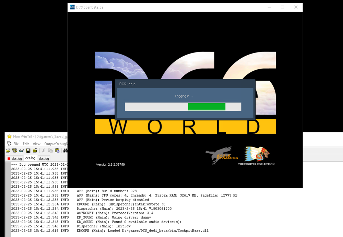The image size is (343, 237).
Task: Click the DCS Login dialog title bar
Action: [185, 84]
